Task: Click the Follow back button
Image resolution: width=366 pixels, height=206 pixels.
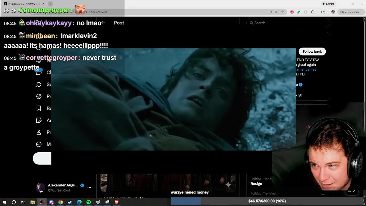Action: 312,51
